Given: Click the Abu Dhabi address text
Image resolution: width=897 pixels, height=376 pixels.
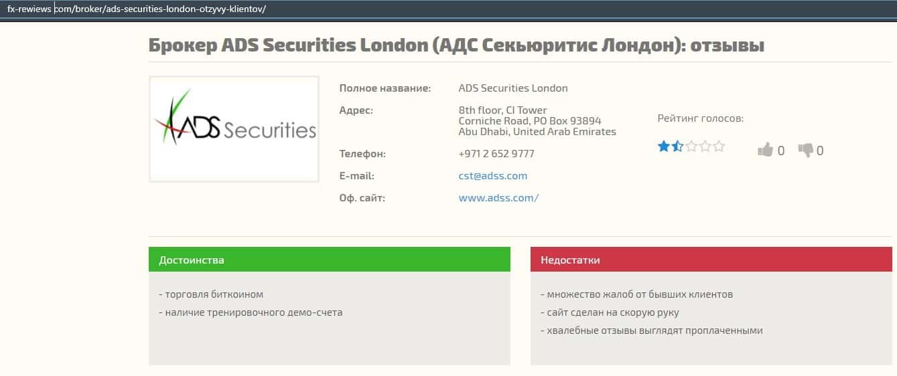Looking at the screenshot, I should 537,132.
